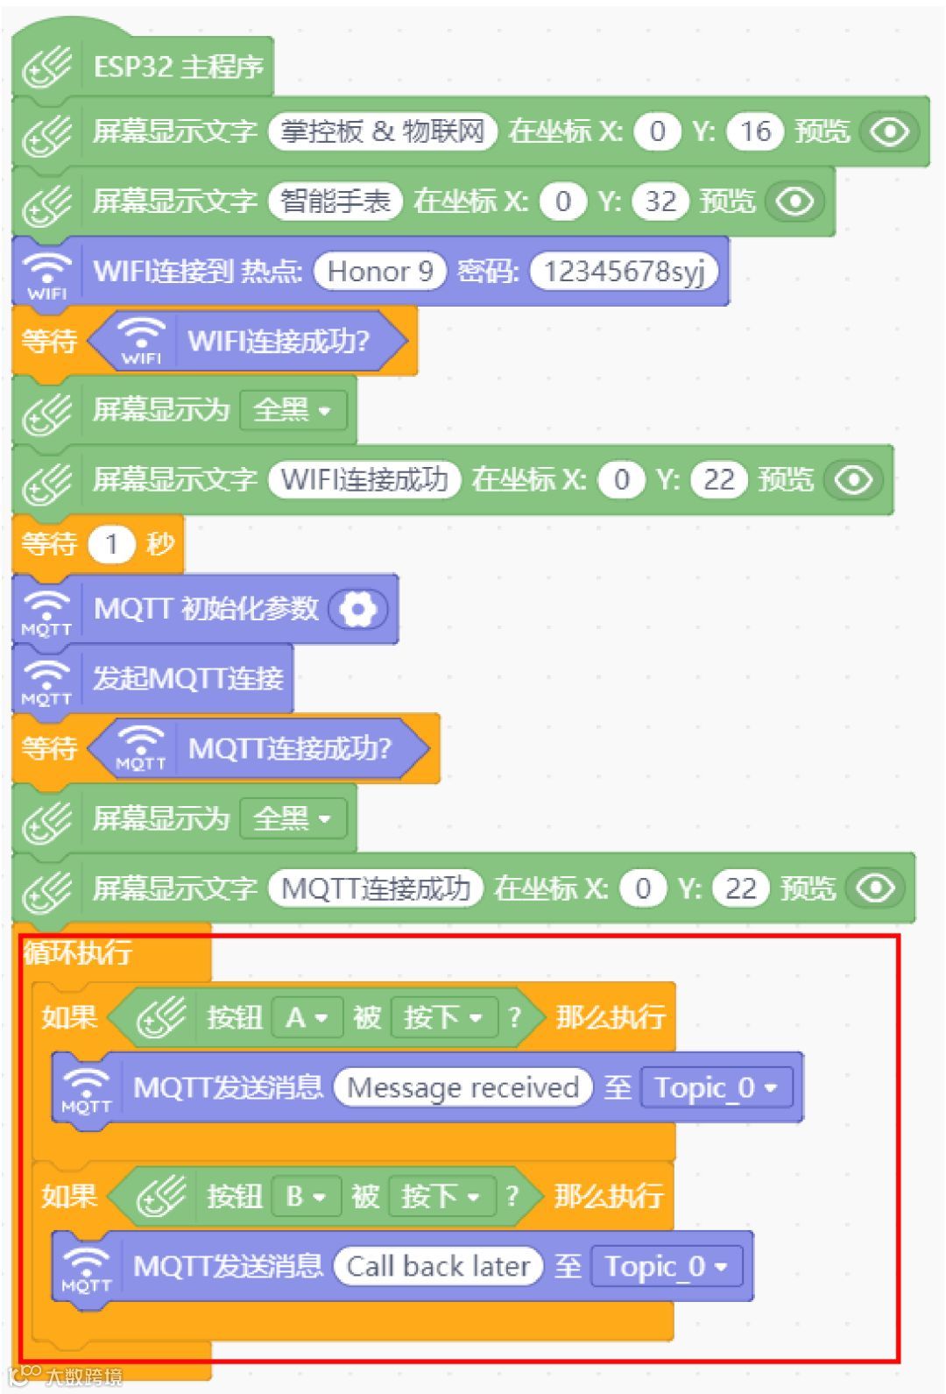The image size is (946, 1394).
Task: Open the 按下 dropdown in the button B condition
Action: coord(441,1197)
